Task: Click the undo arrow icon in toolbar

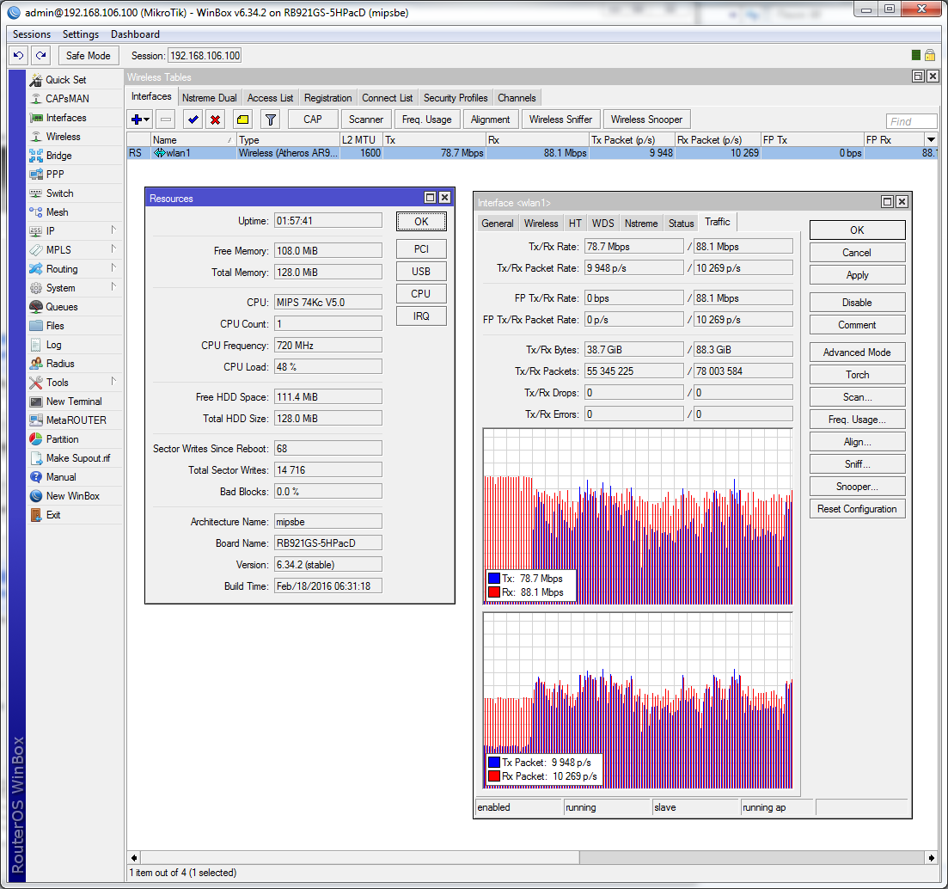Action: click(x=18, y=55)
